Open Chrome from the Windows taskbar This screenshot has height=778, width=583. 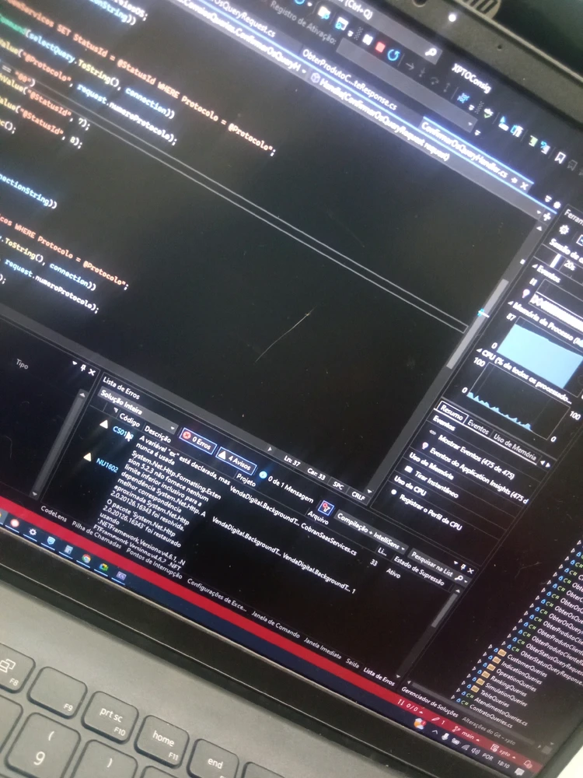pyautogui.click(x=86, y=559)
